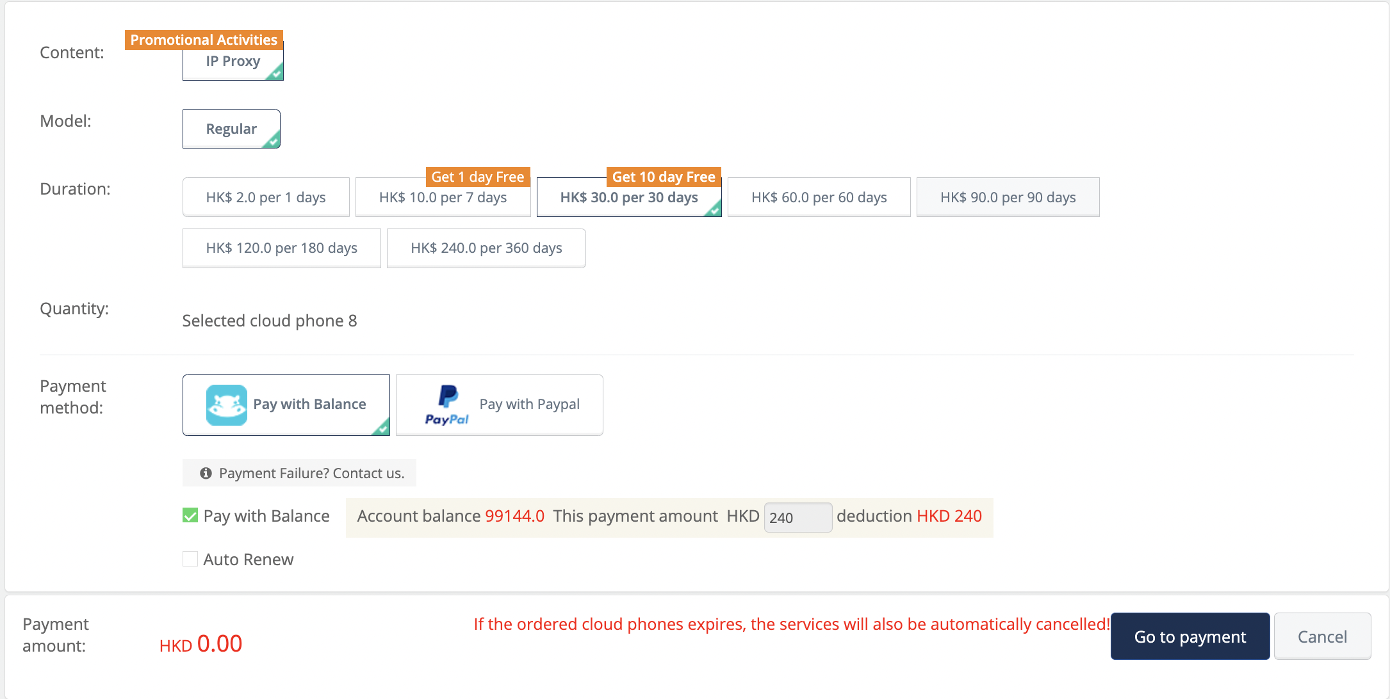Click the PayPal logo icon

(447, 405)
